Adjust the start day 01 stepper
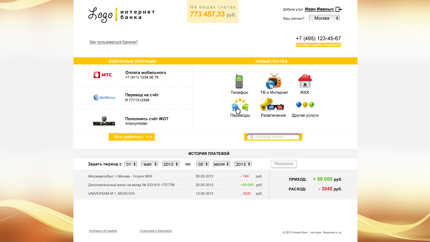The height and width of the screenshot is (242, 430). pos(130,164)
